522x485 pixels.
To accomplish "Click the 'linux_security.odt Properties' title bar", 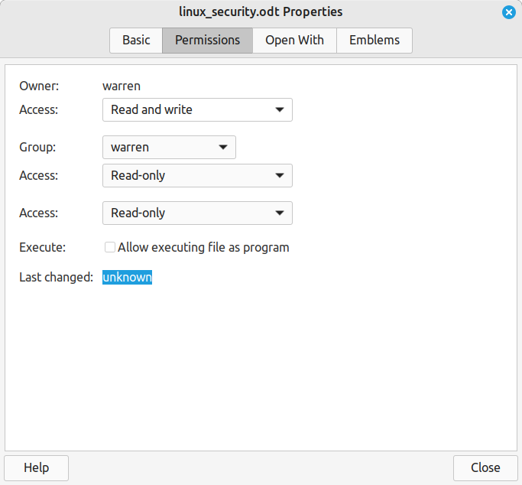I will (x=261, y=12).
